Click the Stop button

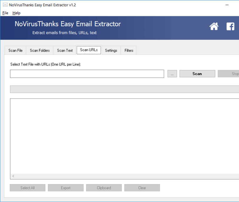[228, 74]
